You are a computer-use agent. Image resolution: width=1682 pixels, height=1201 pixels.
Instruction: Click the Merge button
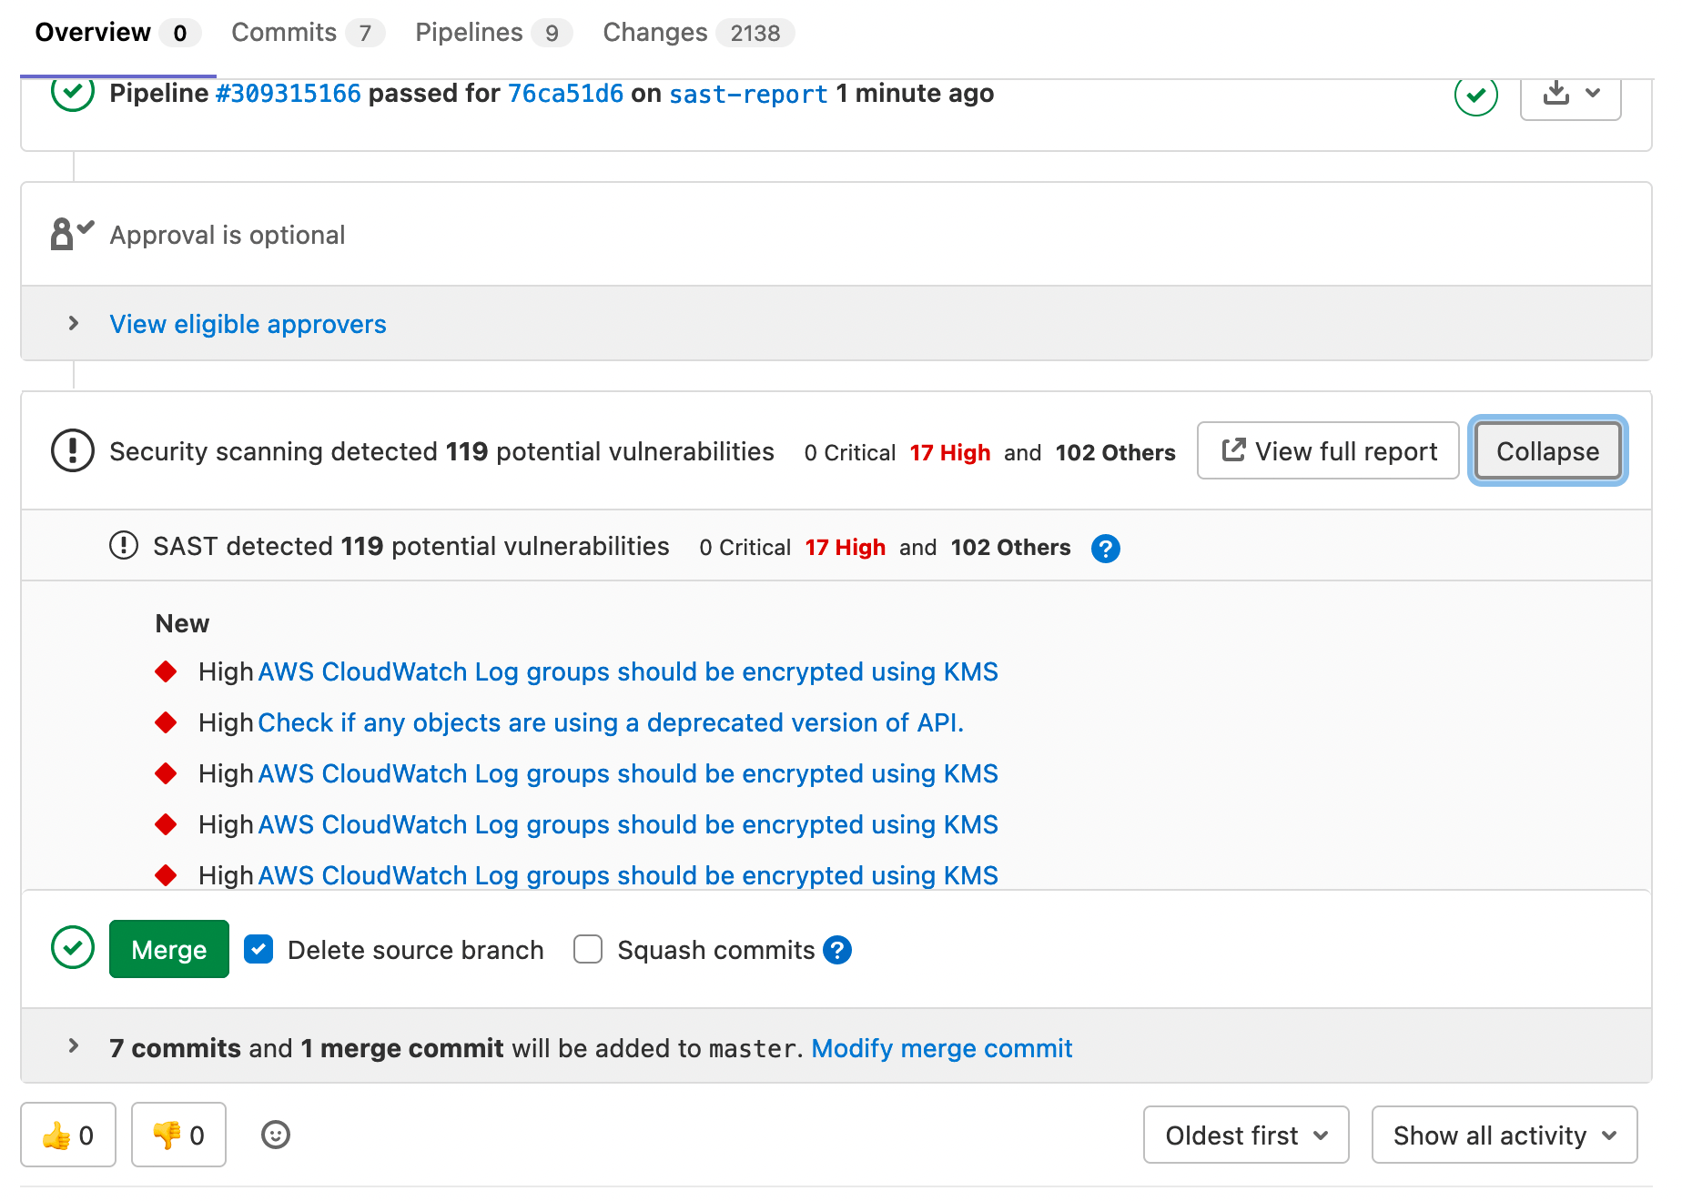click(168, 949)
